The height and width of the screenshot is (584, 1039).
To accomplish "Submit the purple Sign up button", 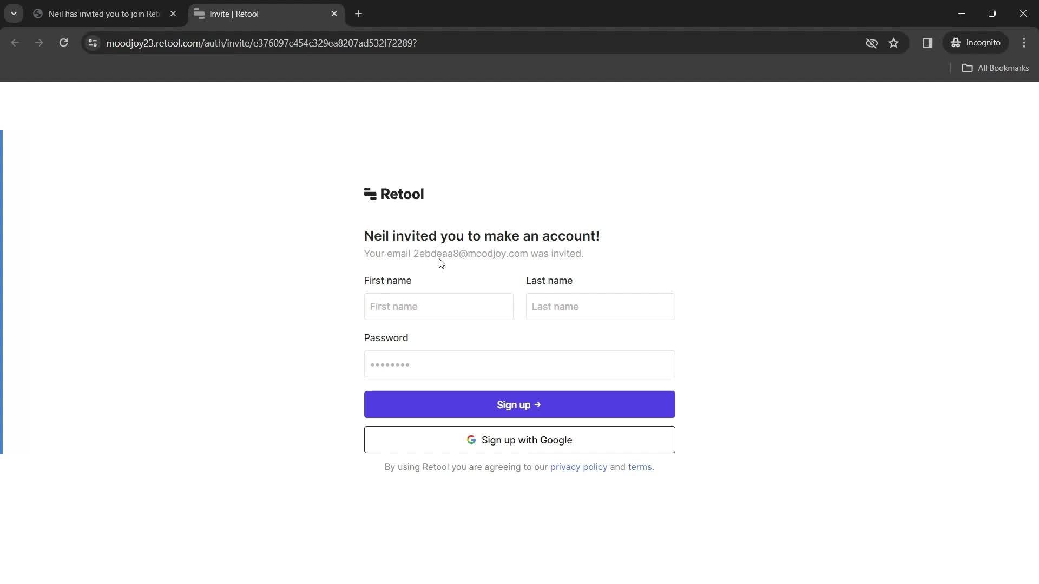I will tap(519, 404).
